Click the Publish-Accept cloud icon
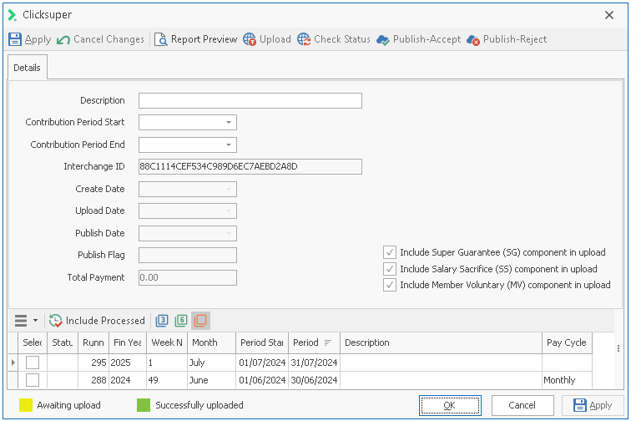This screenshot has height=421, width=631. (383, 39)
